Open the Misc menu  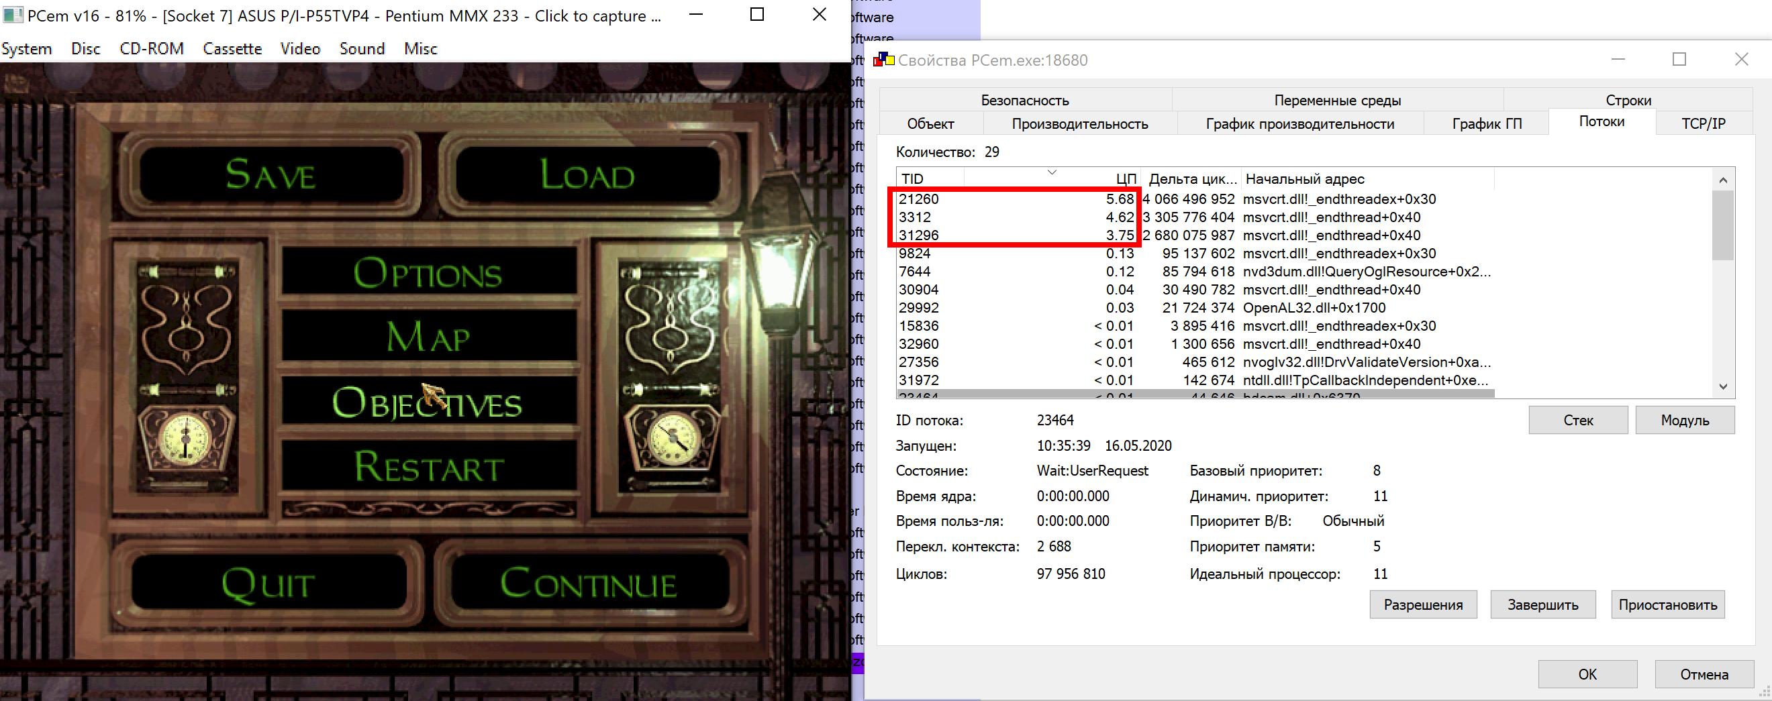[420, 48]
